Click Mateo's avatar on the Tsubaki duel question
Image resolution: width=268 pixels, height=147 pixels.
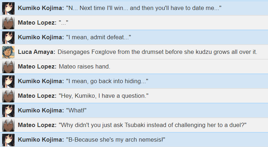pyautogui.click(x=9, y=125)
